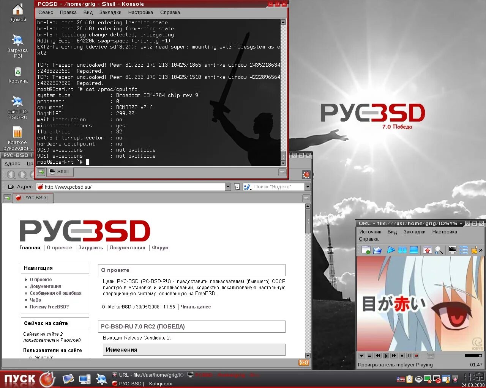This screenshot has height=388, width=486.
Task: Click the console monitor icon in the player toolbar
Action: [453, 250]
